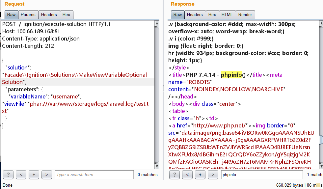323x189 pixels.
Task: Click the Done status text
Action: (x=8, y=185)
